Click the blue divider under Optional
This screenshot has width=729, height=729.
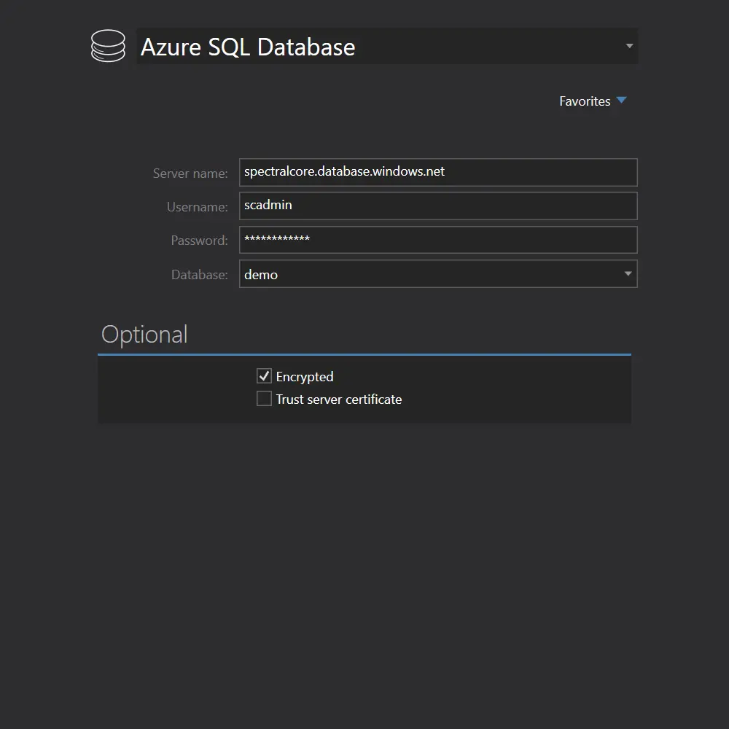pyautogui.click(x=364, y=354)
